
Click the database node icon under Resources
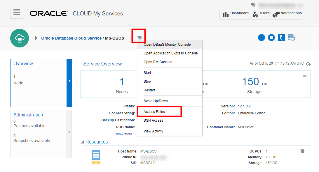[95, 157]
